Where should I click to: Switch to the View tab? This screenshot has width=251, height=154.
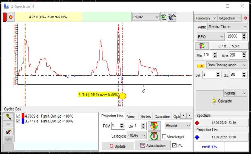[x=131, y=116]
